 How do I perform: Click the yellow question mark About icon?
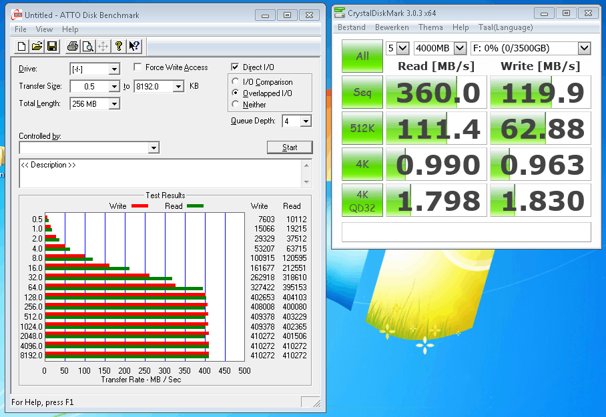click(119, 46)
